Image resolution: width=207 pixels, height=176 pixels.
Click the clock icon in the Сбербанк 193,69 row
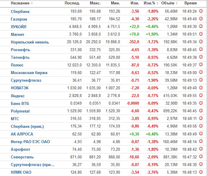tap(201, 11)
